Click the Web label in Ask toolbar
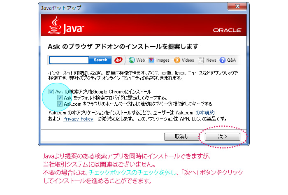 pos(141,60)
